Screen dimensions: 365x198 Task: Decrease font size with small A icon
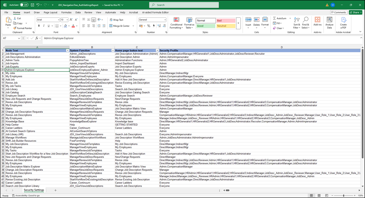[76, 20]
